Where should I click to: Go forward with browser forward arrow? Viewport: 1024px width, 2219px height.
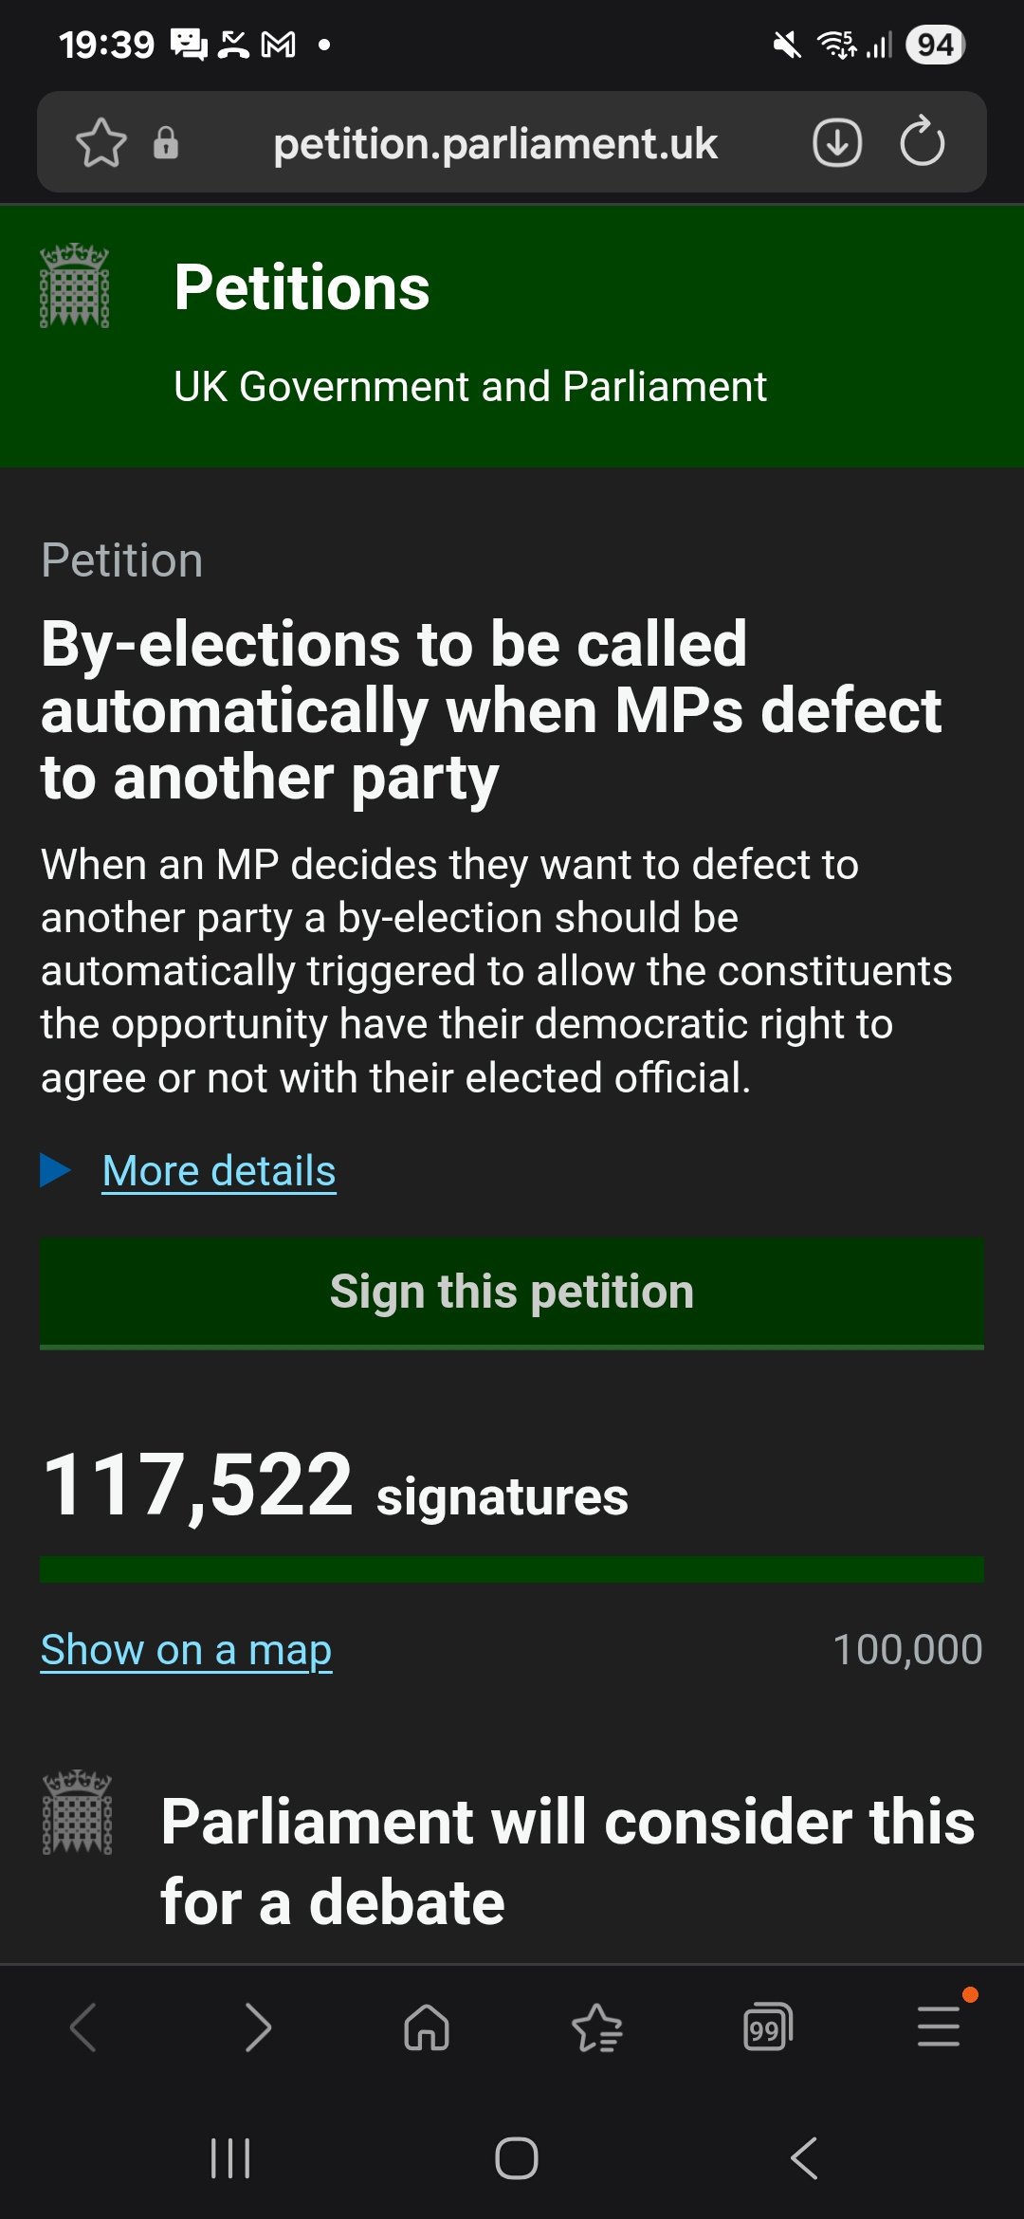(x=256, y=2027)
